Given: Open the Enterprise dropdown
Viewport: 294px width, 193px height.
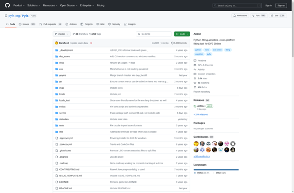Looking at the screenshot, I should (87, 5).
